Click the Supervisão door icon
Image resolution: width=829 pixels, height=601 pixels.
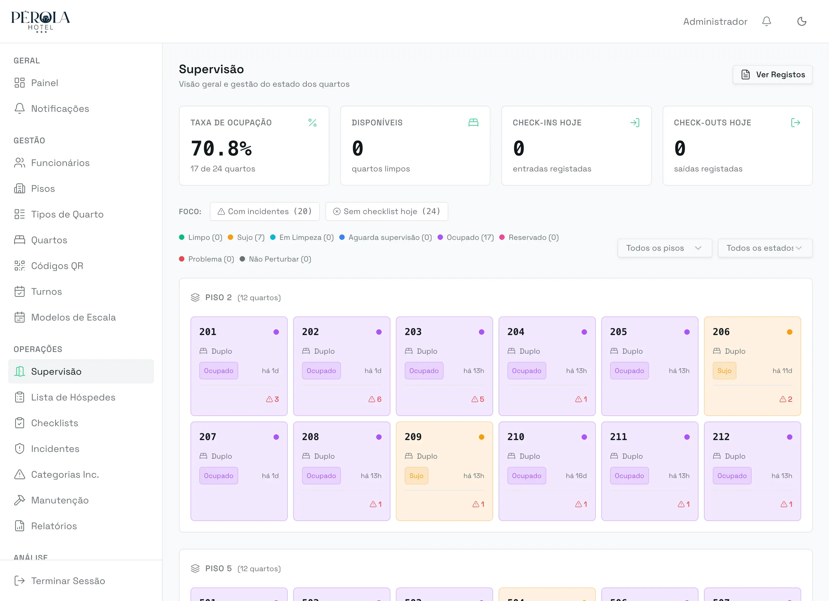point(19,372)
